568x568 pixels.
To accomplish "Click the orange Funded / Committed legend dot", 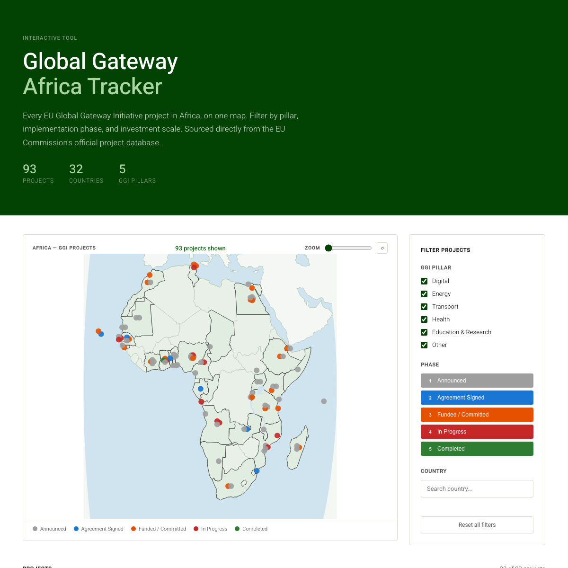I will pyautogui.click(x=133, y=529).
